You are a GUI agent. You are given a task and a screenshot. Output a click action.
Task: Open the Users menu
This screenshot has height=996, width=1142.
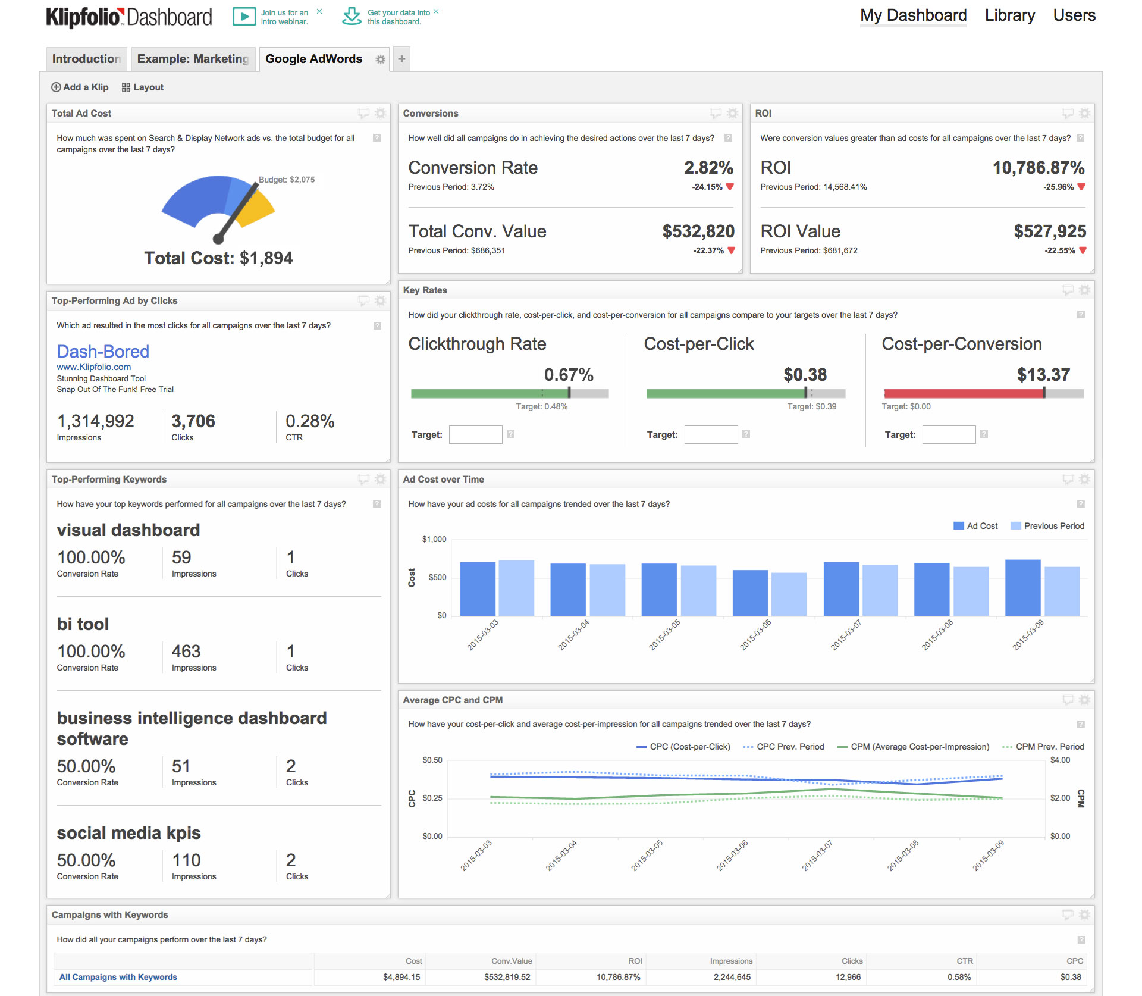(x=1074, y=15)
